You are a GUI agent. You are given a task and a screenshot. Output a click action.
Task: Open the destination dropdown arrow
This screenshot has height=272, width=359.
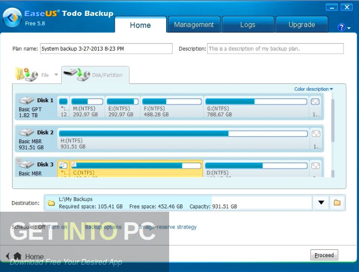pyautogui.click(x=321, y=203)
